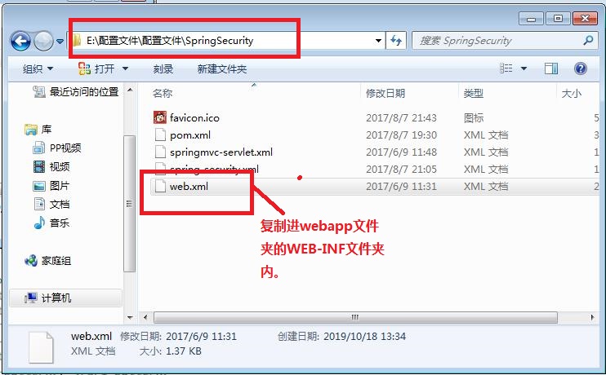Click the change view icon
This screenshot has height=375, width=606.
506,68
